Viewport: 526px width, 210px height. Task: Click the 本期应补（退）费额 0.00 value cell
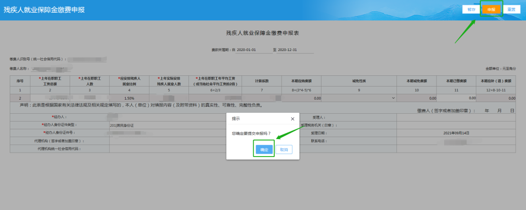coord(496,98)
